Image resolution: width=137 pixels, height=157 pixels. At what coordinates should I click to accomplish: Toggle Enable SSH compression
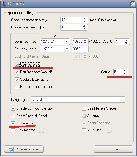point(13,108)
